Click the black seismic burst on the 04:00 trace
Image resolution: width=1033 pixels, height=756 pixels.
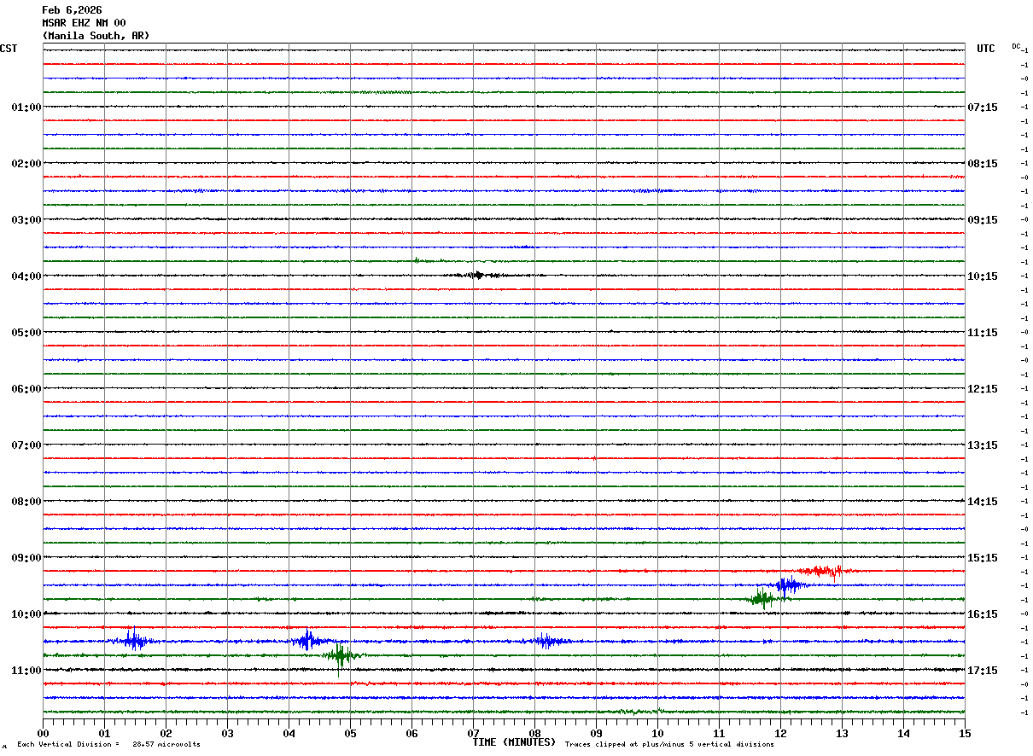pyautogui.click(x=478, y=275)
